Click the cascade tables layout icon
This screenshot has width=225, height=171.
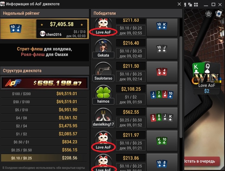point(190,4)
